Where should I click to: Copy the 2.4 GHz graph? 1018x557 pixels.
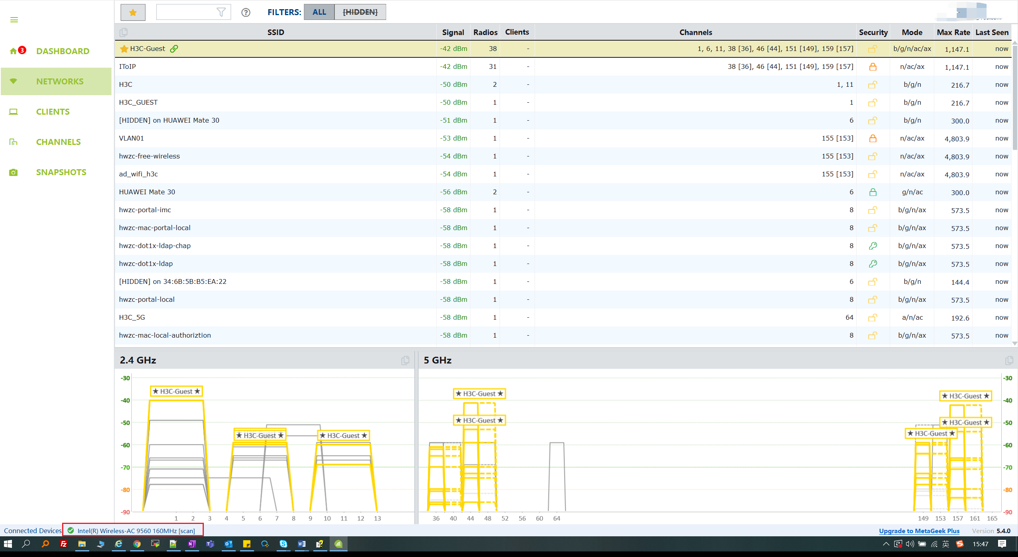point(405,360)
